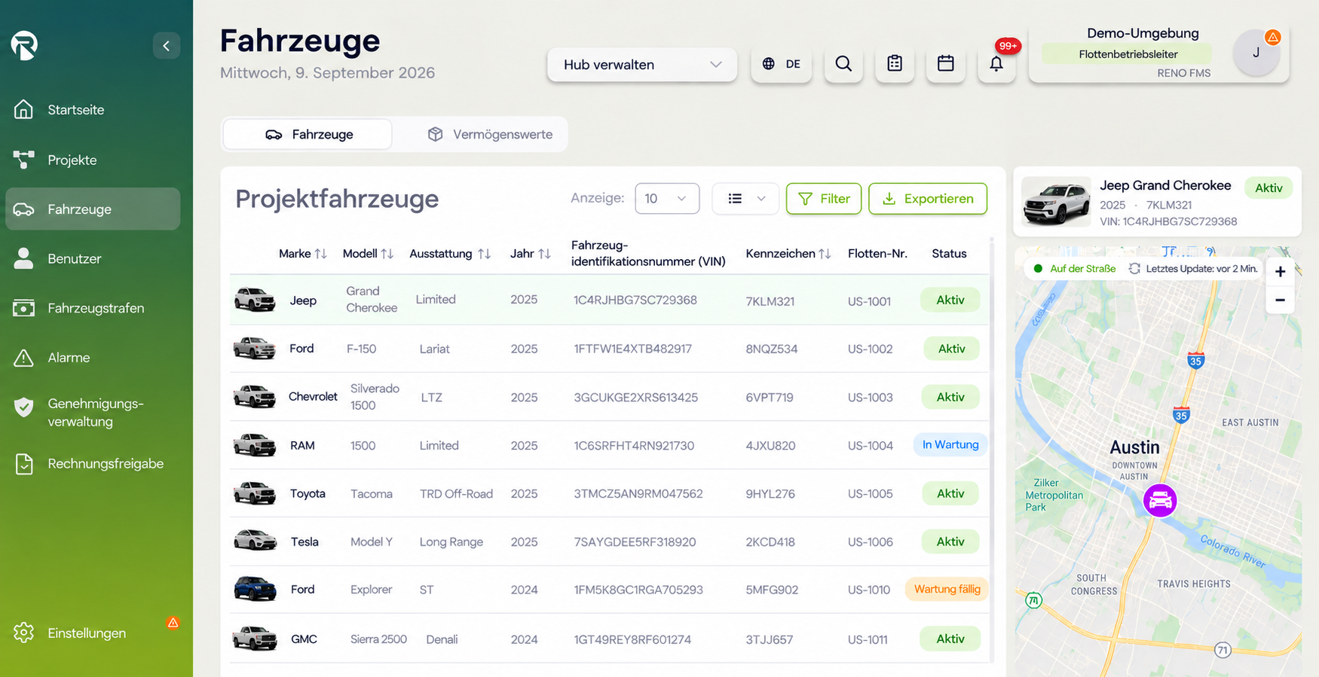
Task: Open notifications bell with 99+ badge
Action: coord(996,64)
